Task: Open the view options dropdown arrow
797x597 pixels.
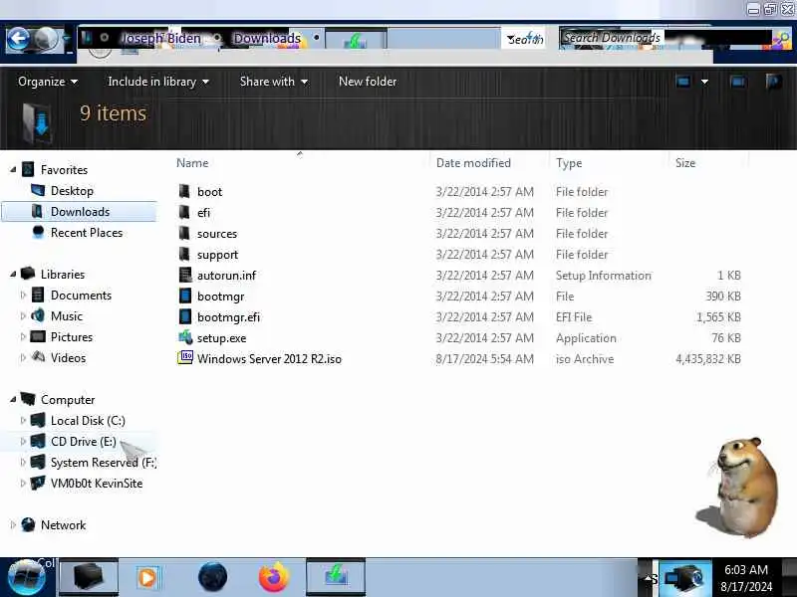Action: (704, 82)
